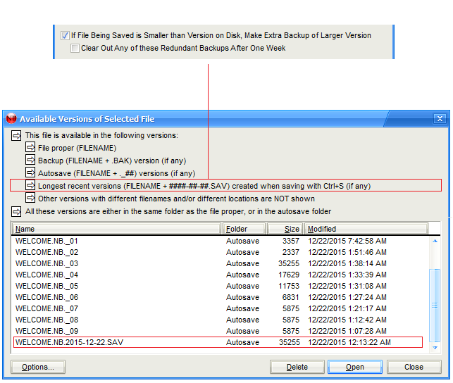
Task: Sort list by Modified column header
Action: tap(366, 229)
